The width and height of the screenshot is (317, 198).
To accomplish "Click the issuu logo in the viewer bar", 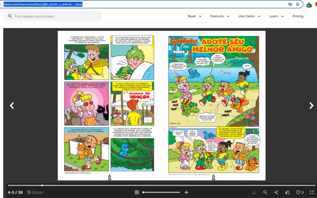I will click(x=35, y=192).
